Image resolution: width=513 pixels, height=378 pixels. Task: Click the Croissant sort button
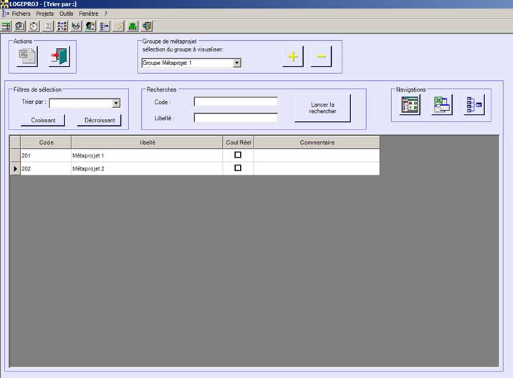(38, 120)
